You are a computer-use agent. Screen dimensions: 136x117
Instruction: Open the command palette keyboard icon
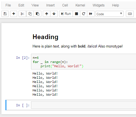(x=130, y=14)
